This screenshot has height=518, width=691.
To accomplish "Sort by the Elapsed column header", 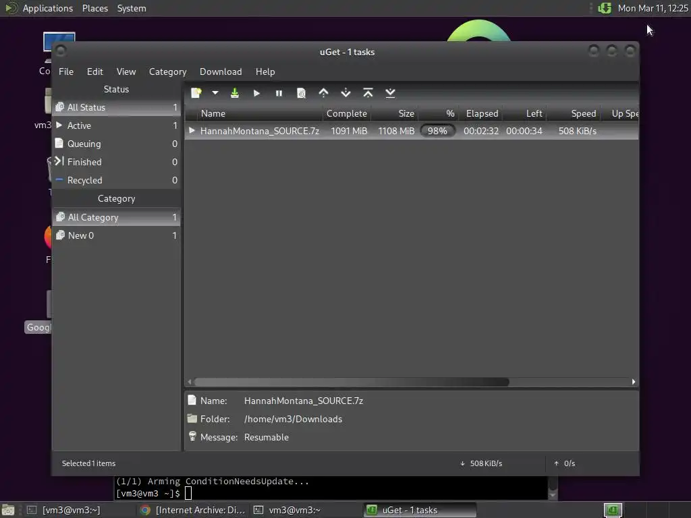I will [x=480, y=113].
